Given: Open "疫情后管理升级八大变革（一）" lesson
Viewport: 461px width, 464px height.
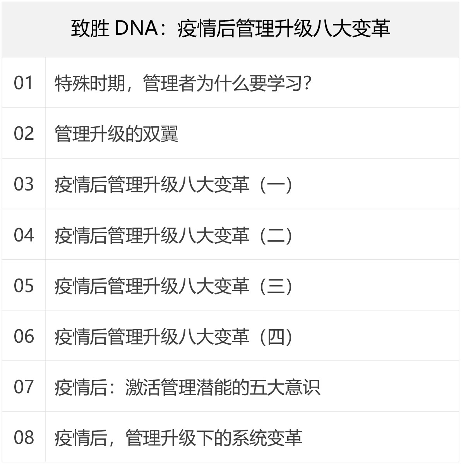Looking at the screenshot, I should coord(173,185).
